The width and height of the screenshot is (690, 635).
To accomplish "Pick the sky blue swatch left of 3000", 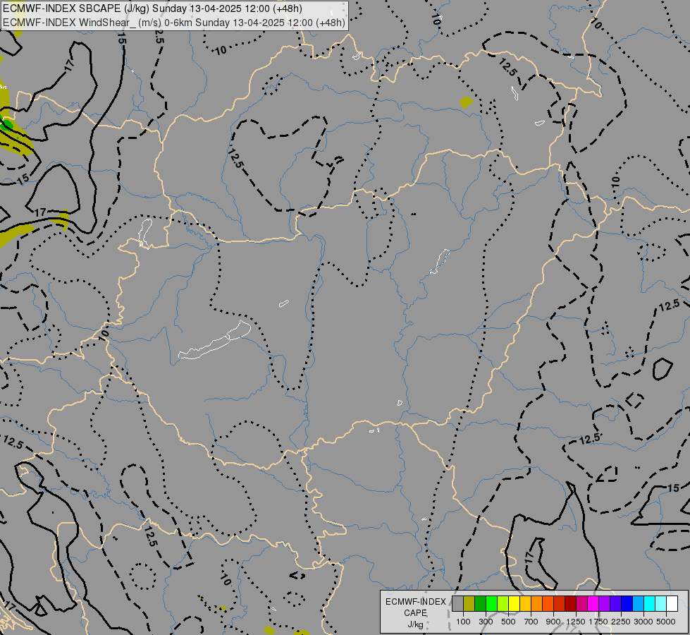I will (638, 603).
